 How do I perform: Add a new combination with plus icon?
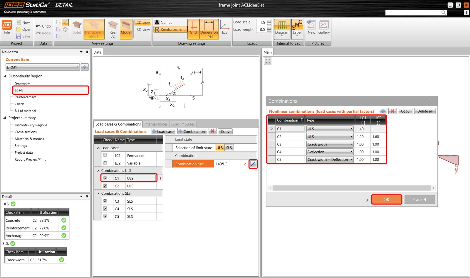382,111
